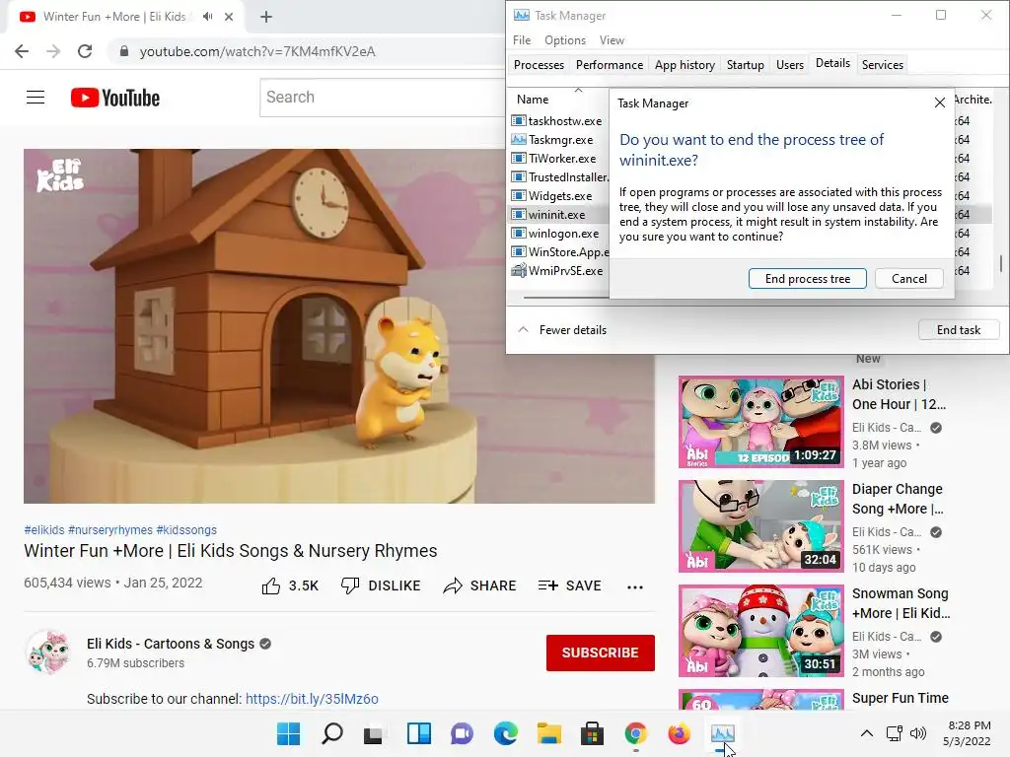
Task: Open taskbar Search
Action: pyautogui.click(x=331, y=733)
